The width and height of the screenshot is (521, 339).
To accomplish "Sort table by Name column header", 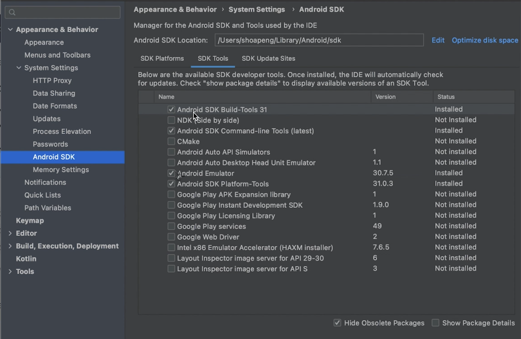I will click(x=262, y=96).
